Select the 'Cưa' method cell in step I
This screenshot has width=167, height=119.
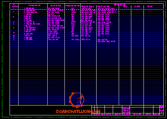tap(72, 8)
